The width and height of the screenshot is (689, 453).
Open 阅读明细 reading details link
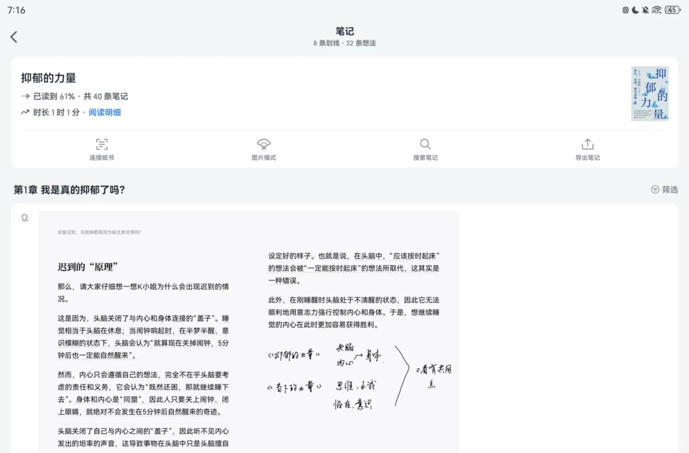[x=104, y=113]
